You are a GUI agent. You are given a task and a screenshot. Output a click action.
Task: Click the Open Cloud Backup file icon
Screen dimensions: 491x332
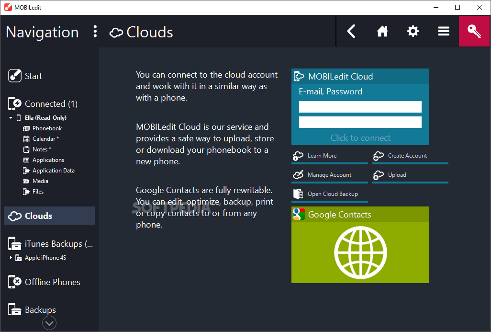298,194
